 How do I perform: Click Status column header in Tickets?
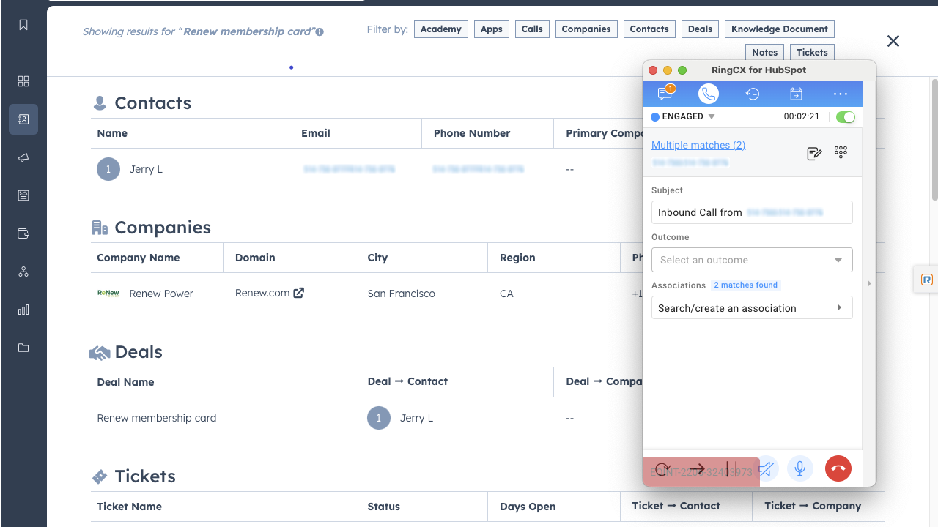(383, 507)
